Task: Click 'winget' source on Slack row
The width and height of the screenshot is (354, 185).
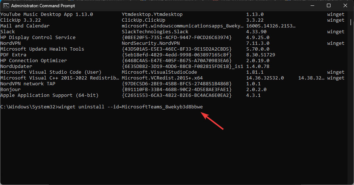Action: [x=336, y=32]
